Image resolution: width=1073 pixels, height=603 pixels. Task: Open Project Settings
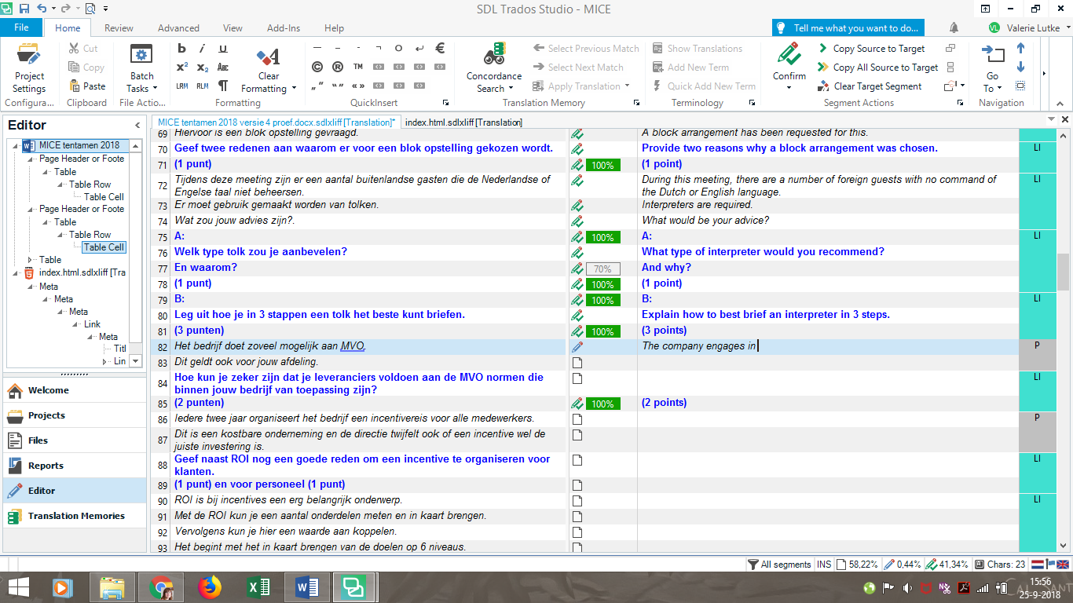coord(29,69)
